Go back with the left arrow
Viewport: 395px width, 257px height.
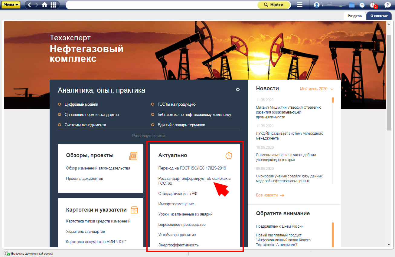click(x=30, y=5)
